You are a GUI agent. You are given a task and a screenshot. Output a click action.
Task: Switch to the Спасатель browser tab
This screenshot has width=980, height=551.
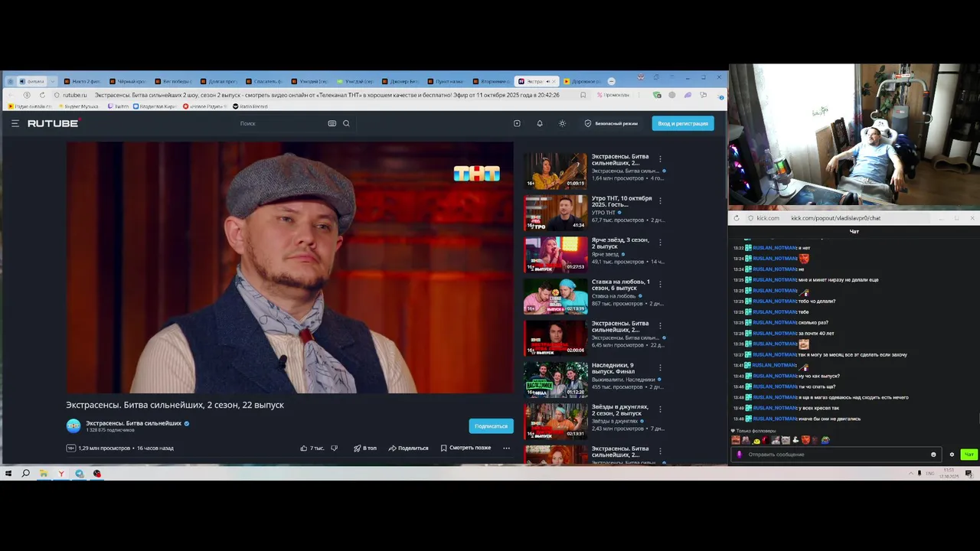pos(264,81)
